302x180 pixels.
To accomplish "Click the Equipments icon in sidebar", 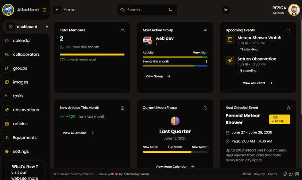I will 7,138.
